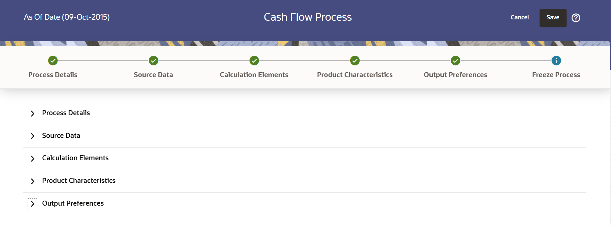Click blue info icon on Freeze Process step

pos(556,61)
